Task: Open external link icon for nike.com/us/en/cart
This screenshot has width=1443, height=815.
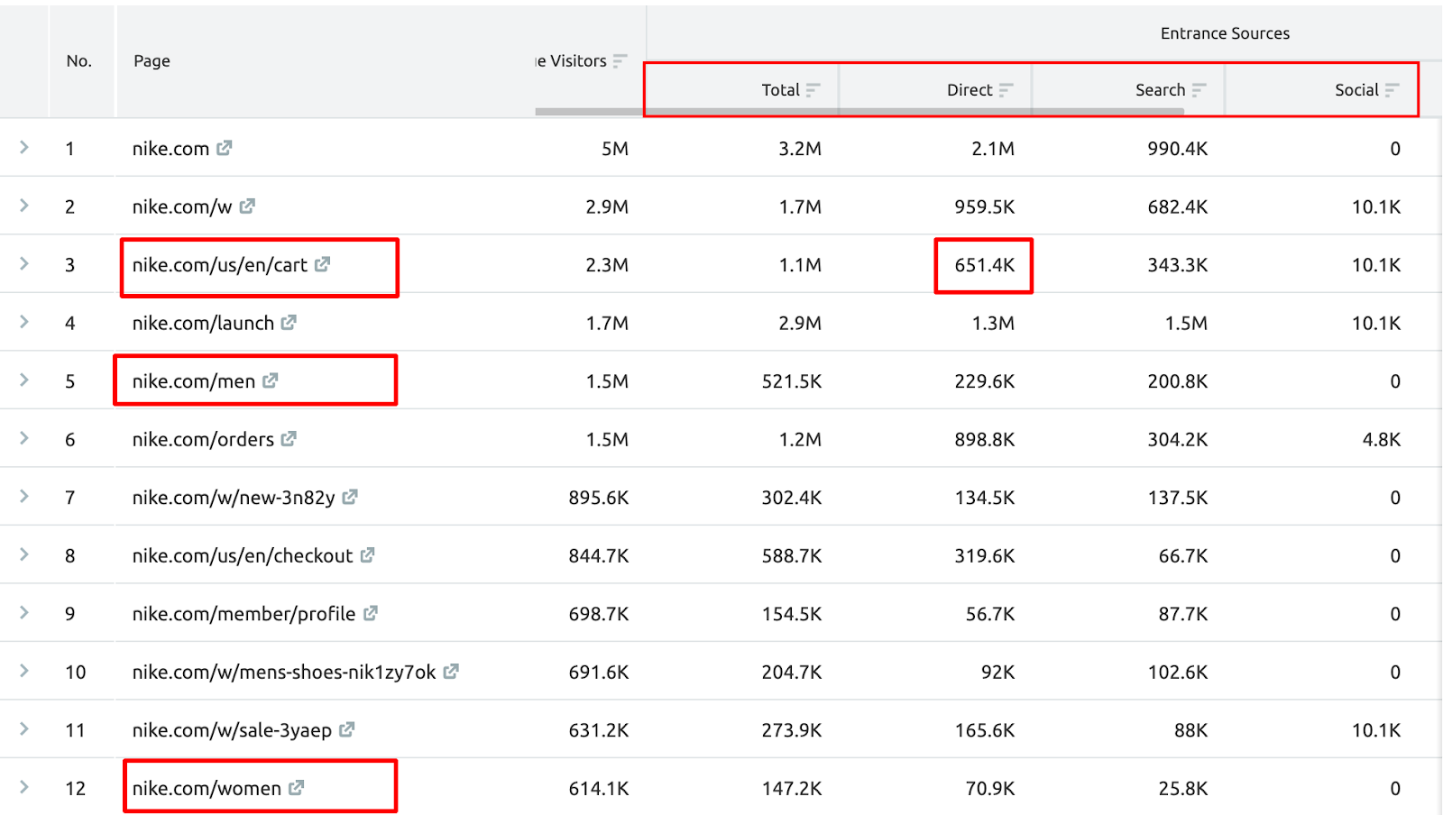Action: coord(323,264)
